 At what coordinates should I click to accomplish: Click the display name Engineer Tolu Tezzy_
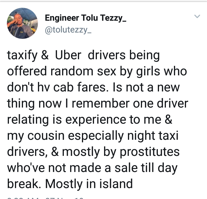click(x=86, y=18)
